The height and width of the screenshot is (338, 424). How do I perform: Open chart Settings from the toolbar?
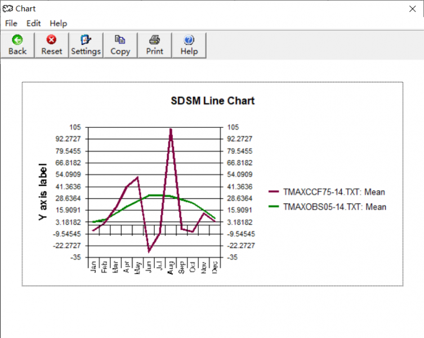(x=86, y=40)
